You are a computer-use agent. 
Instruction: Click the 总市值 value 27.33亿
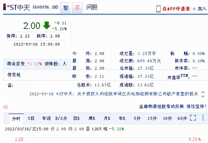(146, 68)
